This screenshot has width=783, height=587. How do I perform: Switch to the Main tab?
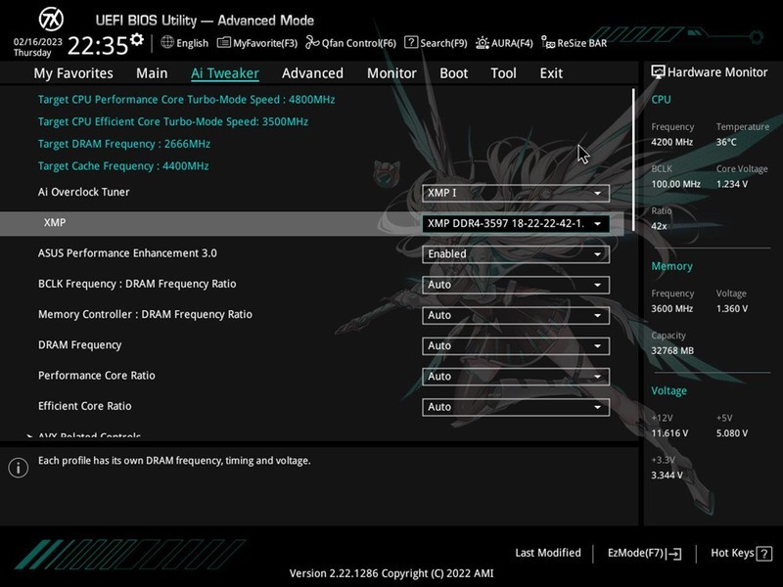152,73
